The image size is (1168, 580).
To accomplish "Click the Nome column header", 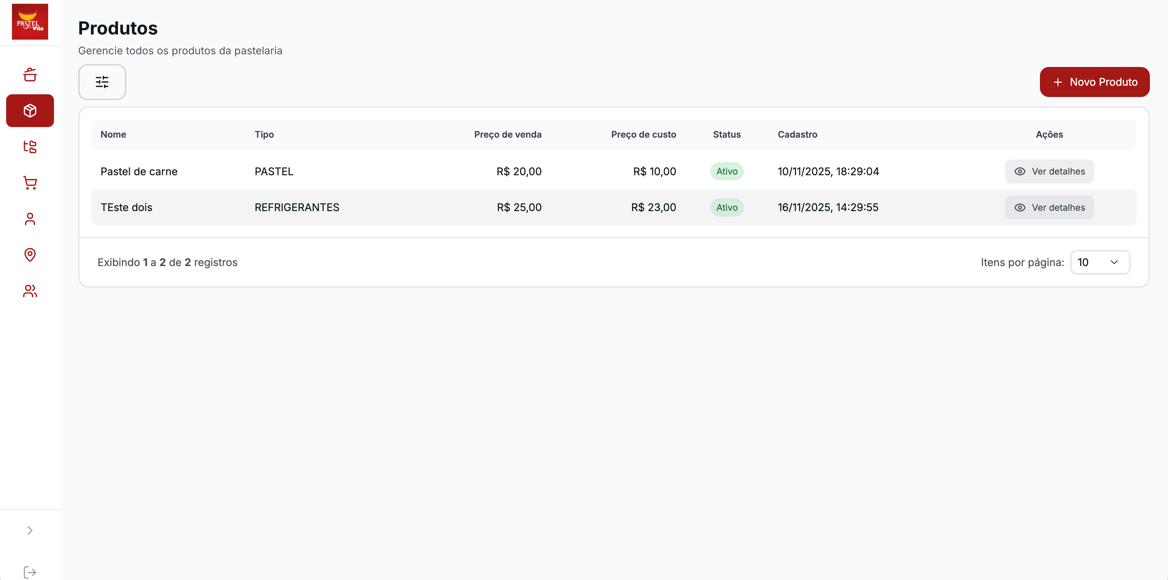I will pyautogui.click(x=113, y=134).
